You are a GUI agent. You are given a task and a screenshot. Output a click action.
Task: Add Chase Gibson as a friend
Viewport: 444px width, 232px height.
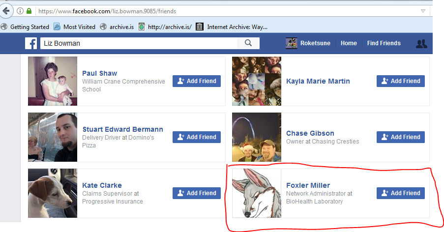point(400,137)
